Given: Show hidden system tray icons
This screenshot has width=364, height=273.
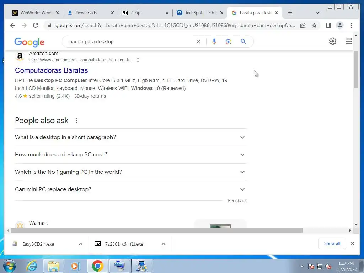Looking at the screenshot, I should pyautogui.click(x=302, y=267).
